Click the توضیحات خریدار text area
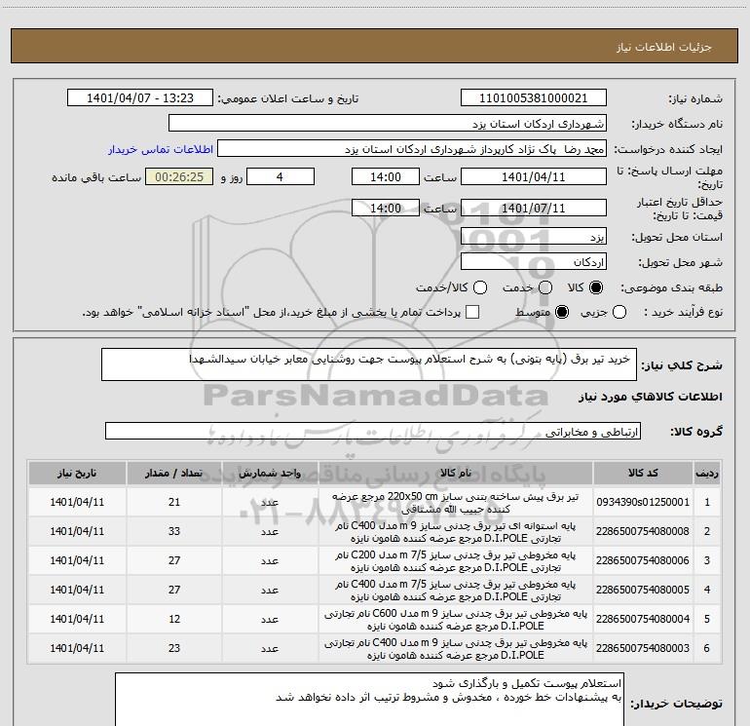The height and width of the screenshot is (726, 750). tap(369, 699)
